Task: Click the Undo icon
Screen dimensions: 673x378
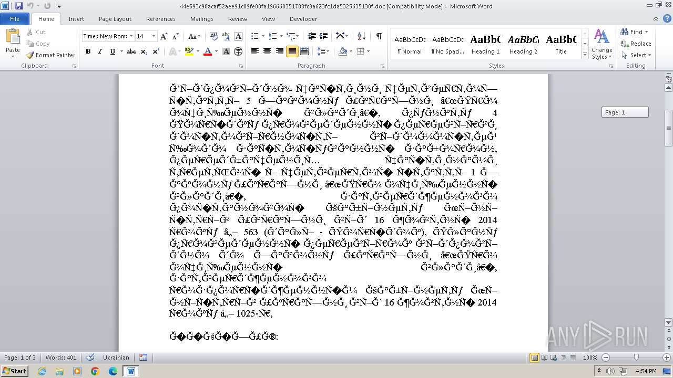Action: coord(30,6)
